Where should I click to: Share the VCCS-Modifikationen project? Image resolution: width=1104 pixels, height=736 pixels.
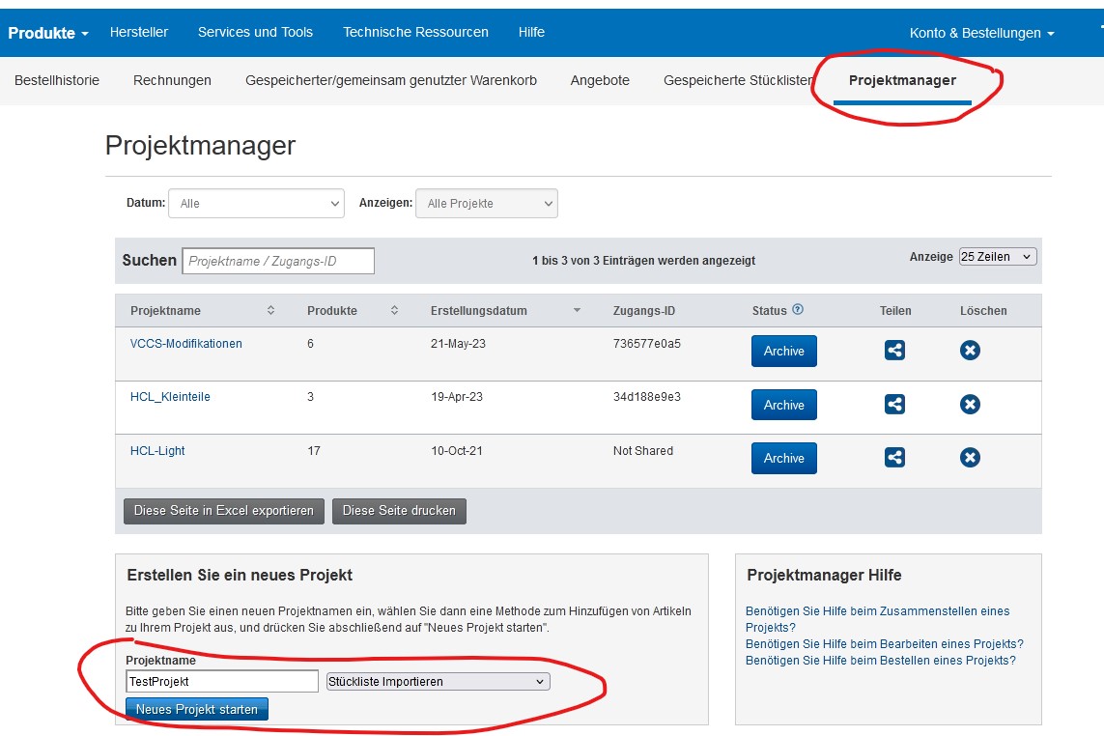(894, 351)
